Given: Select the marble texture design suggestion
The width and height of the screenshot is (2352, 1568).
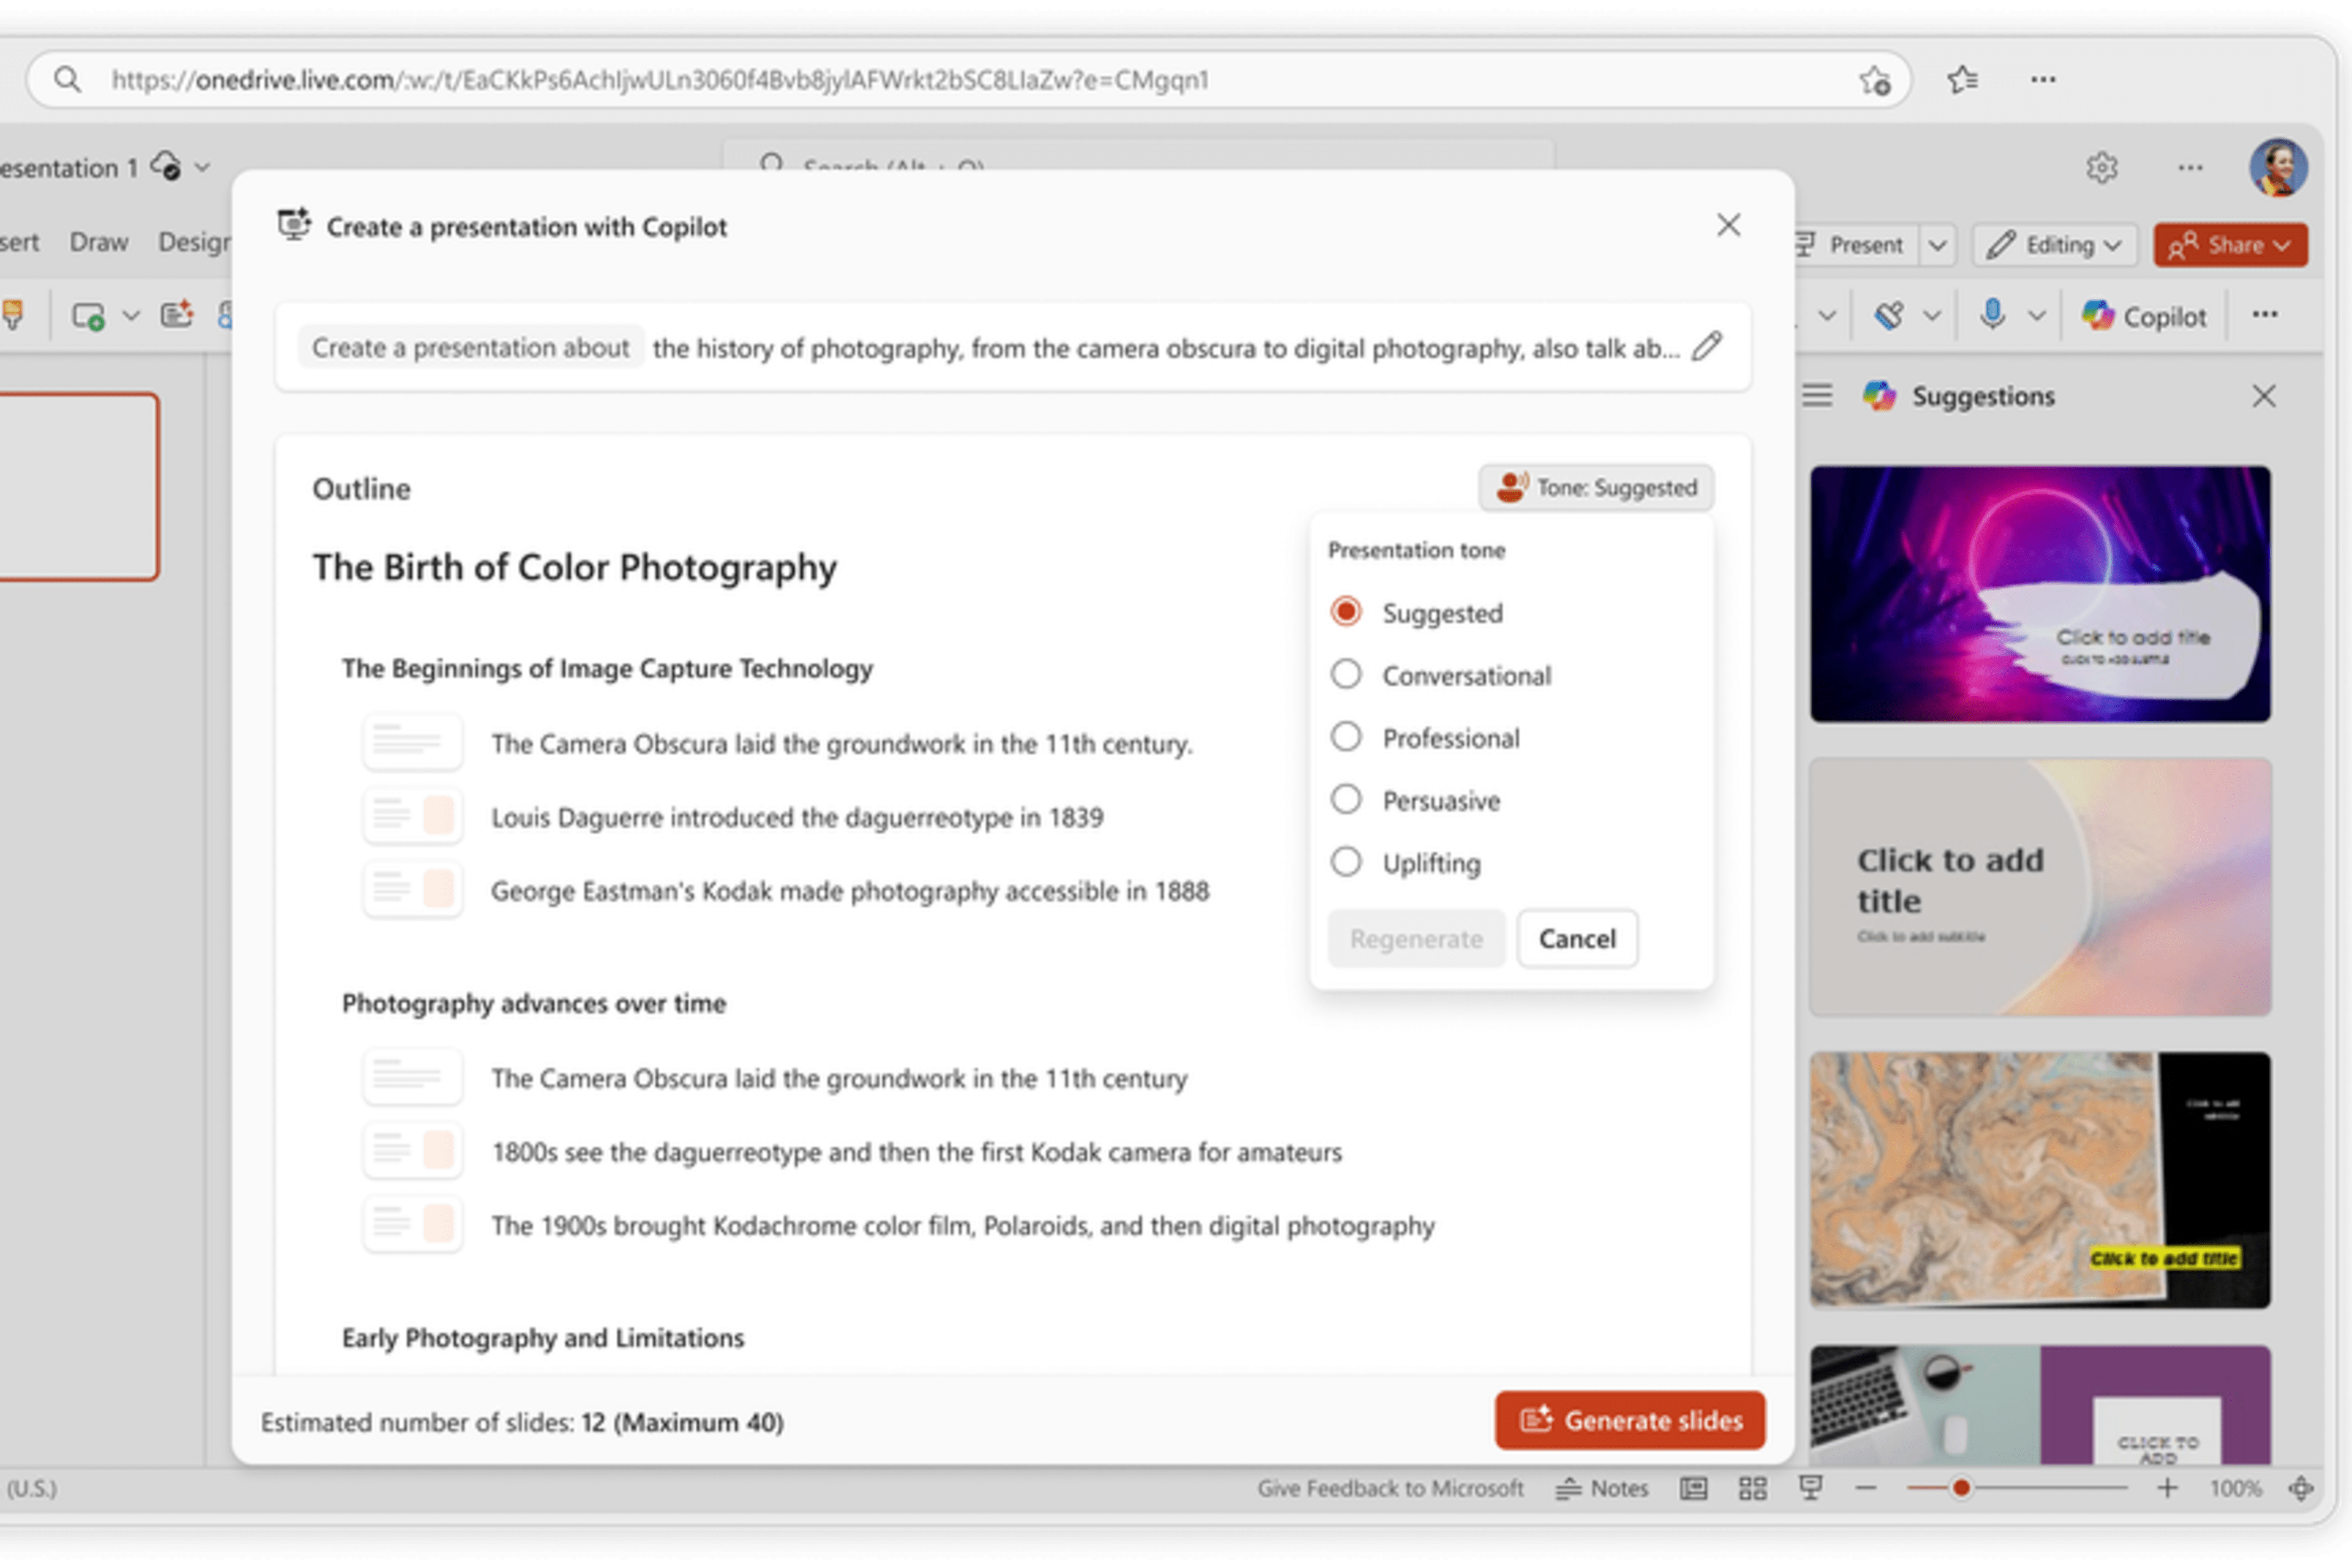Looking at the screenshot, I should click(x=2040, y=1180).
